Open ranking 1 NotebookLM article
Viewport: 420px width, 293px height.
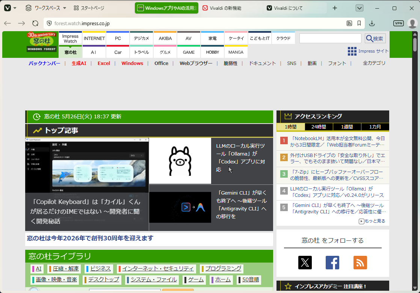pyautogui.click(x=337, y=142)
